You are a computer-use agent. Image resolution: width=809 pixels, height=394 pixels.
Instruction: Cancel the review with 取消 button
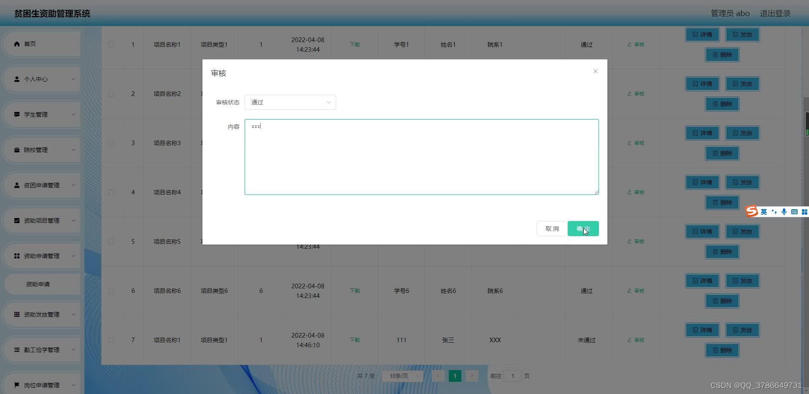pyautogui.click(x=552, y=229)
